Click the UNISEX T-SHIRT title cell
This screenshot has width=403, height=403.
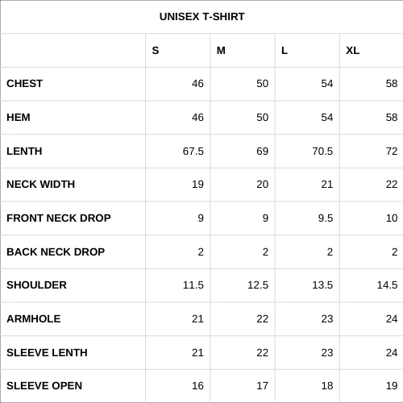pos(201,17)
